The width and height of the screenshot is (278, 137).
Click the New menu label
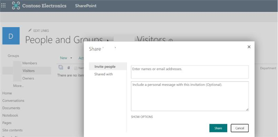(64, 58)
